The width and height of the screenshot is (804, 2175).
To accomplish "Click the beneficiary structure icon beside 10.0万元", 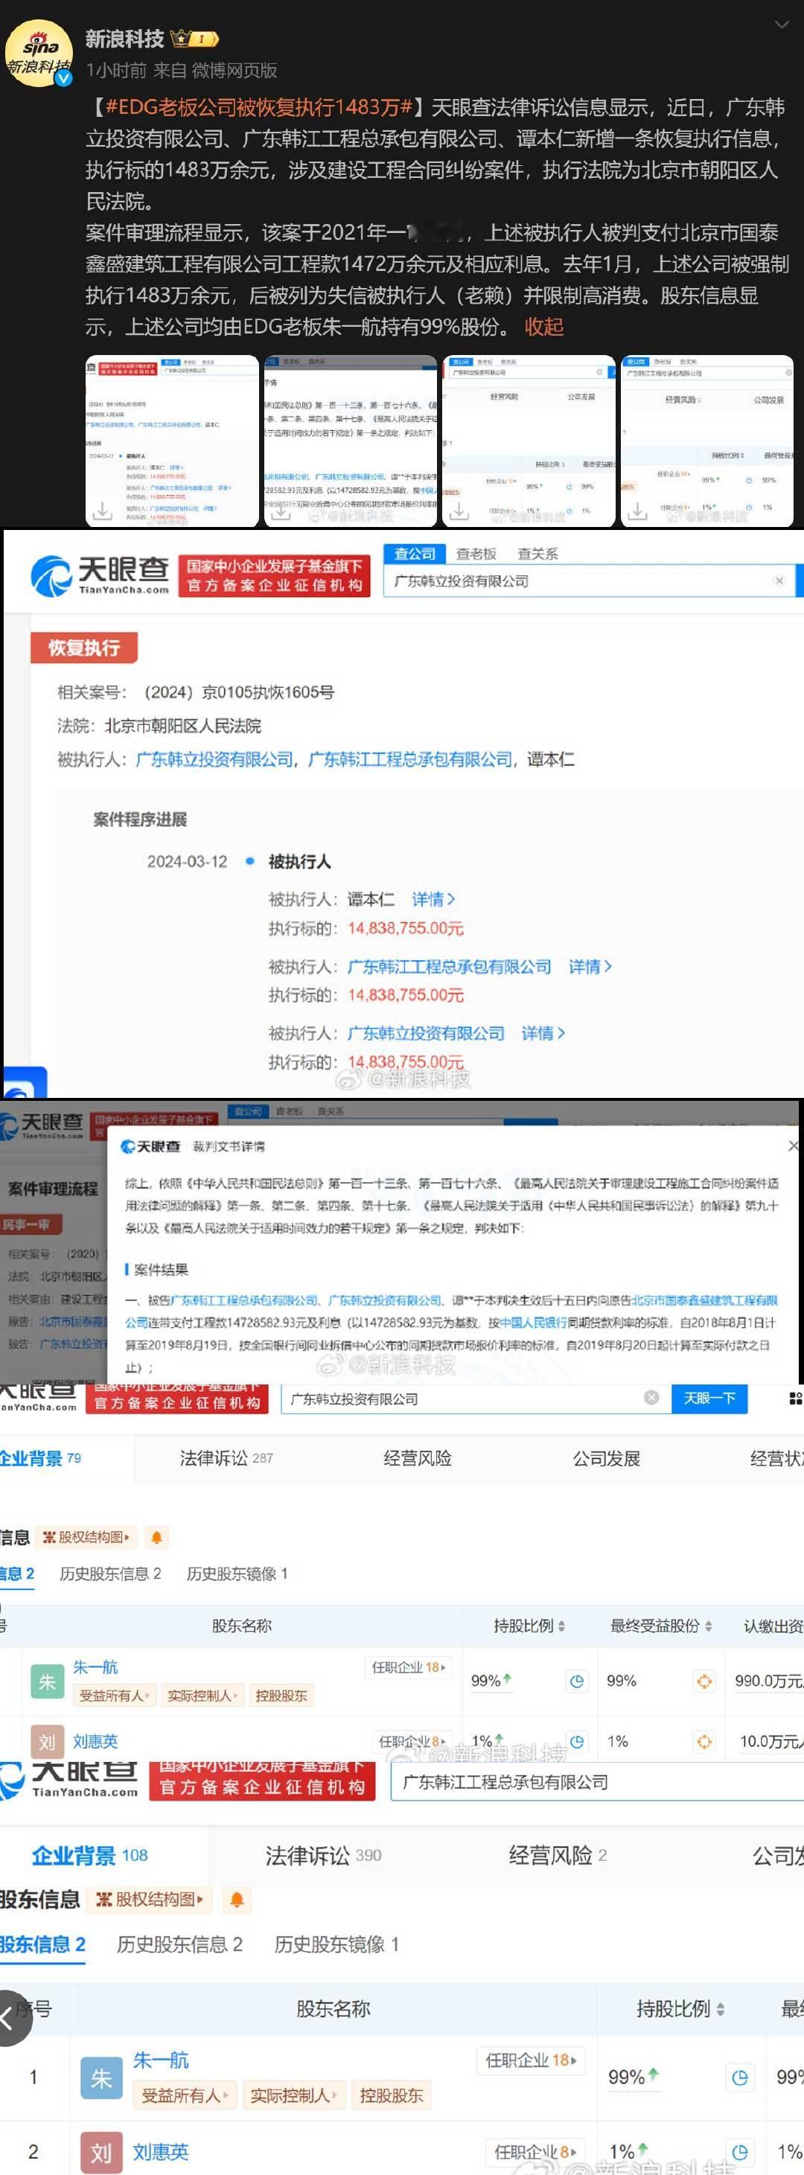I will click(x=703, y=1741).
